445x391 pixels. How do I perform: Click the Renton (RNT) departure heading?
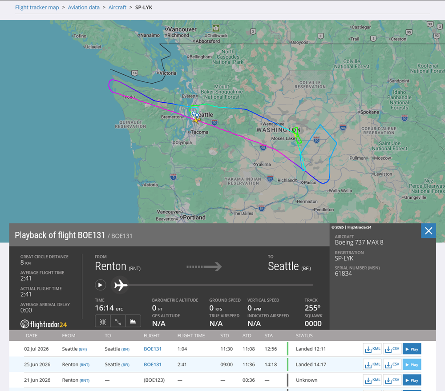(x=117, y=266)
